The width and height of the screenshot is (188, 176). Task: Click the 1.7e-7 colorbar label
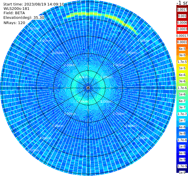coord(182,114)
